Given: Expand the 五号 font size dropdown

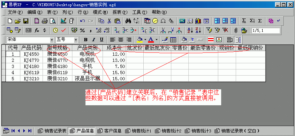Looking at the screenshot, I should pyautogui.click(x=76, y=40).
